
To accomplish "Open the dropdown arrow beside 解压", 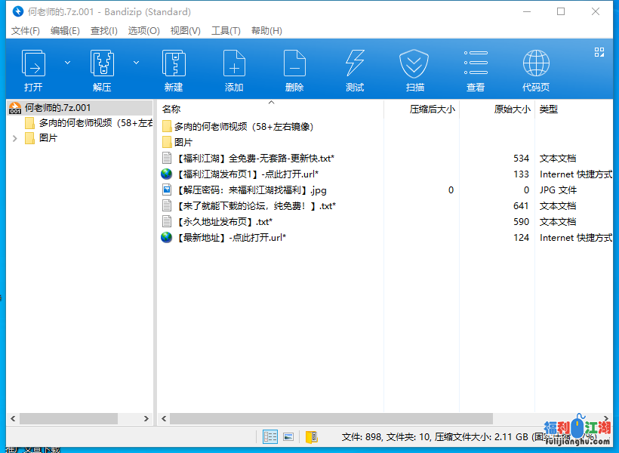I will pyautogui.click(x=137, y=63).
